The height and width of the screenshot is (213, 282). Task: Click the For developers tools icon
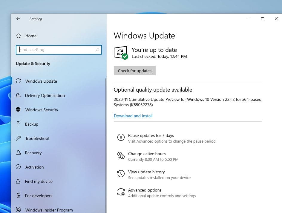[x=18, y=195]
